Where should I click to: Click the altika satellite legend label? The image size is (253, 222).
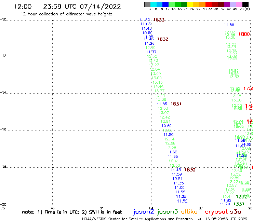pos(189,212)
